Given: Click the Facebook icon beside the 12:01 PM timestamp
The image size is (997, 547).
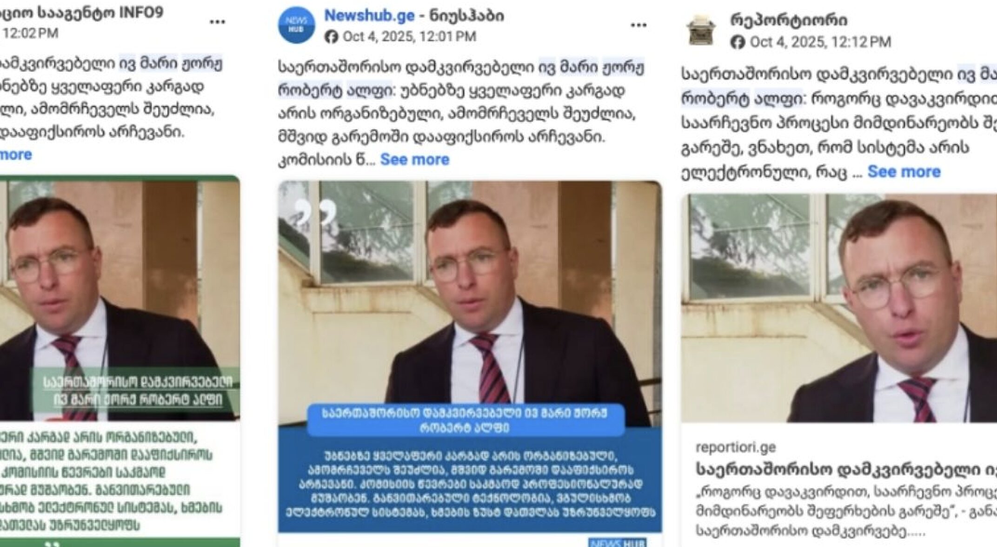Looking at the screenshot, I should click(331, 37).
